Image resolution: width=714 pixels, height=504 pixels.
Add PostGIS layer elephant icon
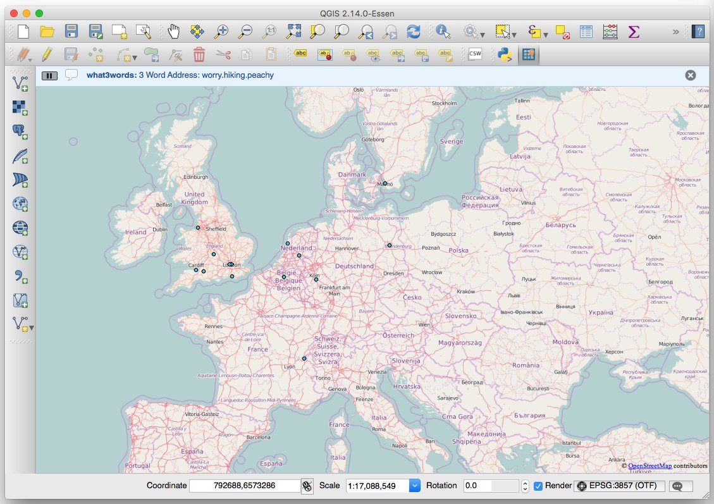pos(20,132)
